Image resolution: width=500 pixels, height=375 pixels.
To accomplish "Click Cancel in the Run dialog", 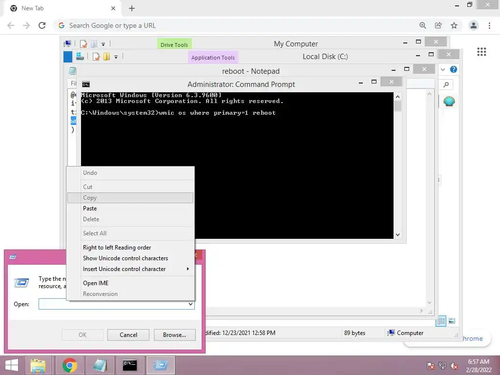I will [128, 335].
